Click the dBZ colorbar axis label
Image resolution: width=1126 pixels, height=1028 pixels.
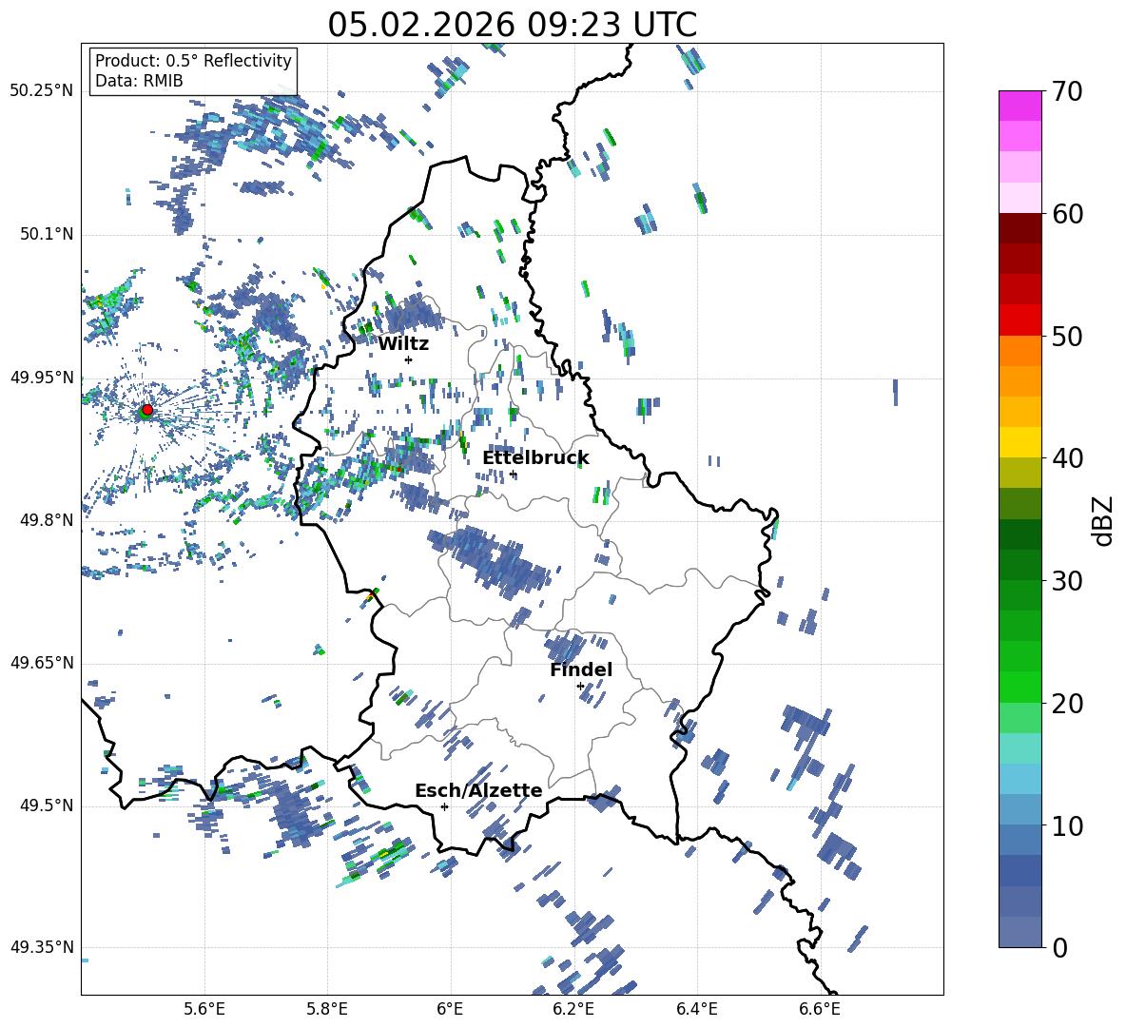pos(1102,520)
